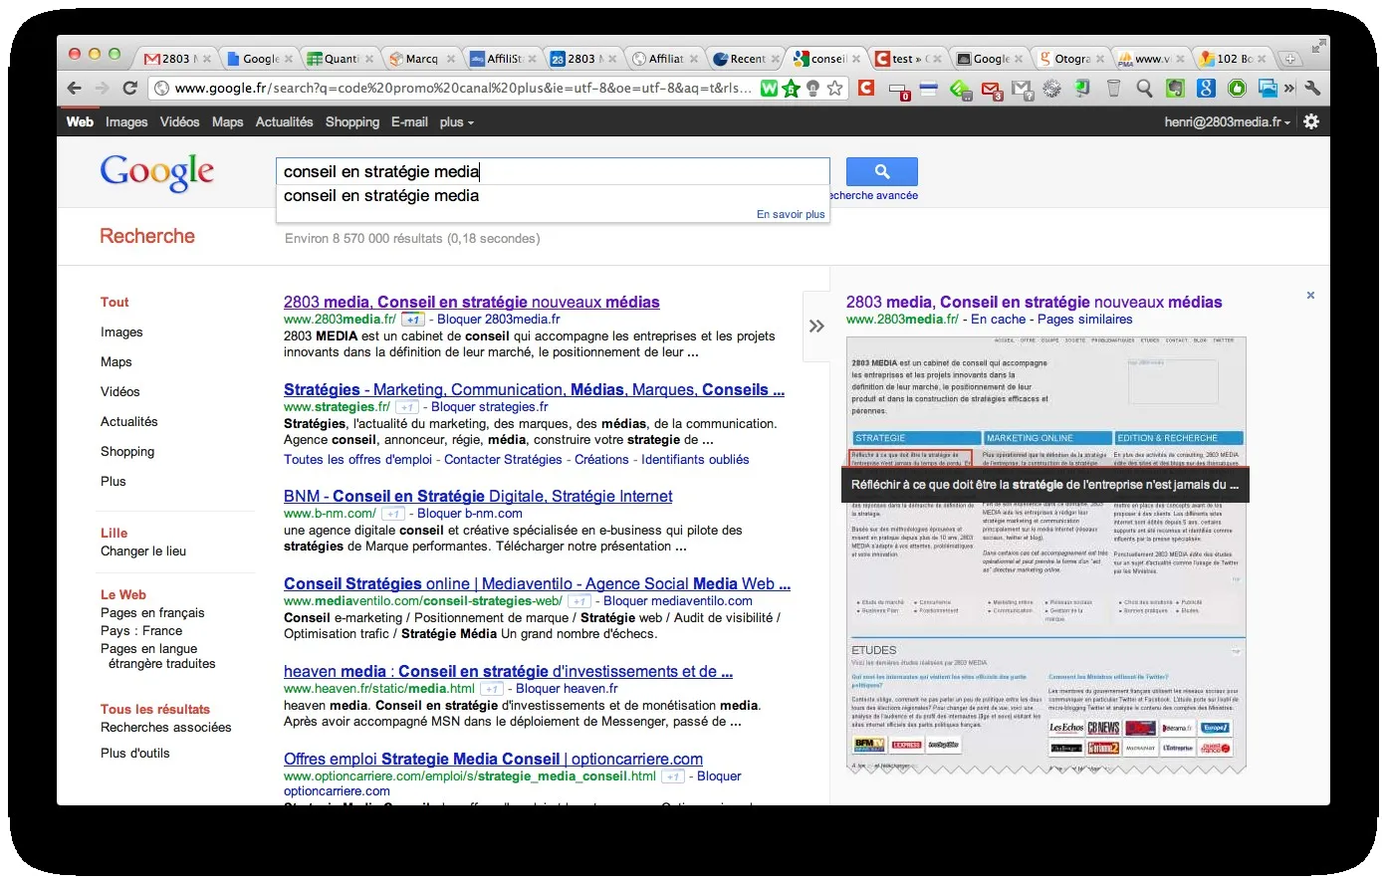The width and height of the screenshot is (1387, 884).
Task: Reload the page with the refresh icon
Action: point(129,89)
